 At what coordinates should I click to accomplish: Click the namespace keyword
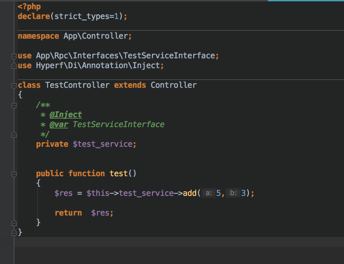(x=38, y=36)
